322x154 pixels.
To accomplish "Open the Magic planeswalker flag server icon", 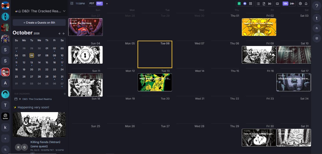I will click(5, 6).
